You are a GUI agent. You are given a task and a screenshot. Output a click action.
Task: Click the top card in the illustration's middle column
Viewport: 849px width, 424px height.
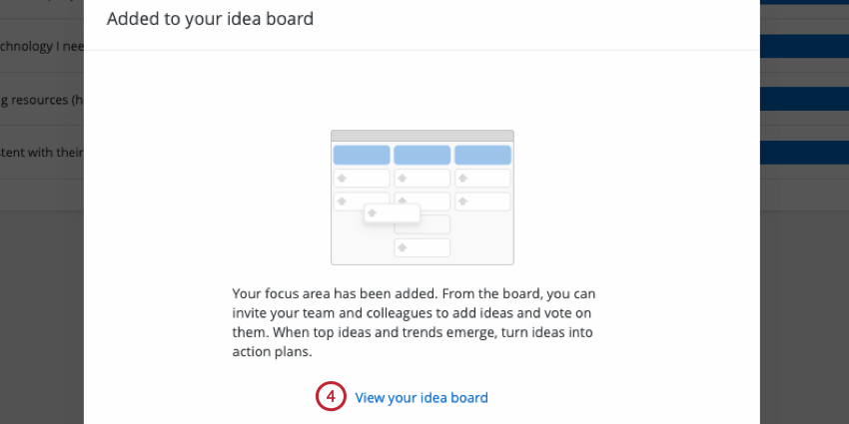coord(422,178)
